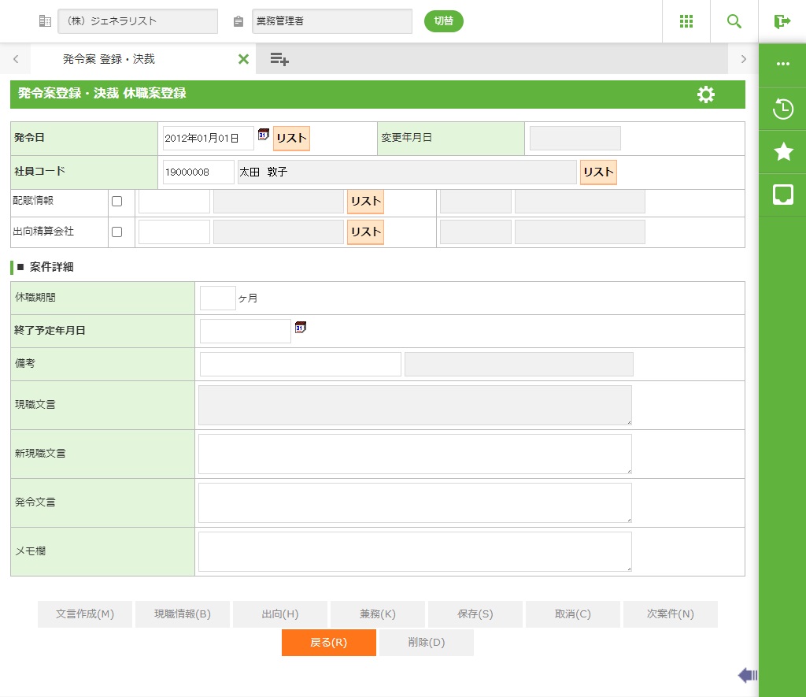Viewport: 806px width, 697px height.
Task: Enable the 出向精算会社 checkbox
Action: (117, 232)
